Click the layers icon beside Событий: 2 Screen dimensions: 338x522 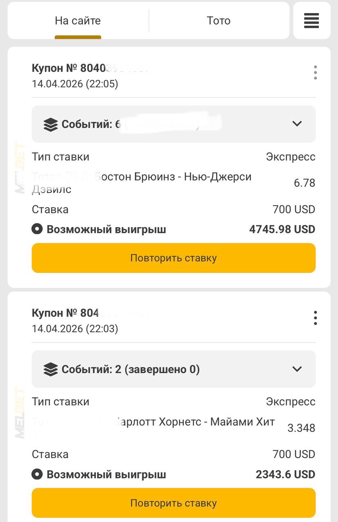[51, 369]
